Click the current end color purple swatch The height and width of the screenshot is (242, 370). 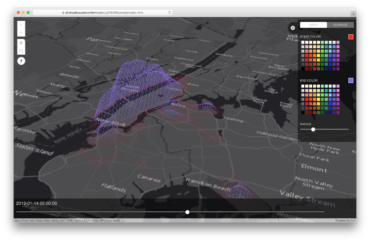(351, 80)
